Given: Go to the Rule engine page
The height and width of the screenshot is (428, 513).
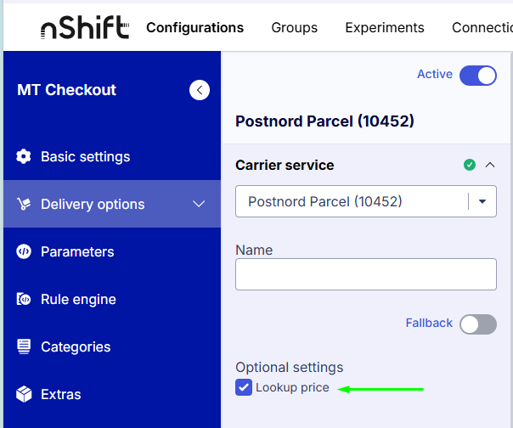Looking at the screenshot, I should point(78,299).
